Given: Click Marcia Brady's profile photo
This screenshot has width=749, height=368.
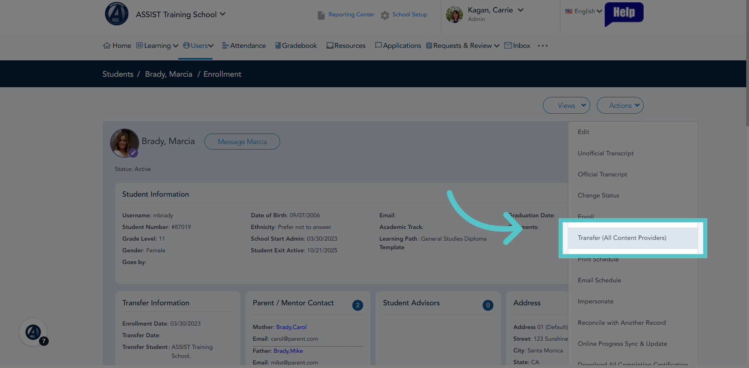Looking at the screenshot, I should [124, 143].
